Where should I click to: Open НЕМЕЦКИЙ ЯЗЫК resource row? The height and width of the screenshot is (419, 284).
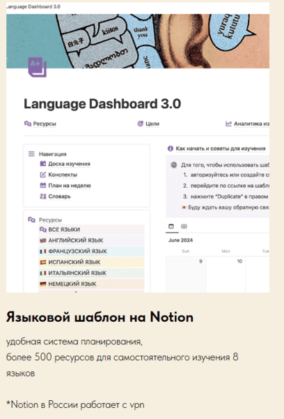[91, 284]
